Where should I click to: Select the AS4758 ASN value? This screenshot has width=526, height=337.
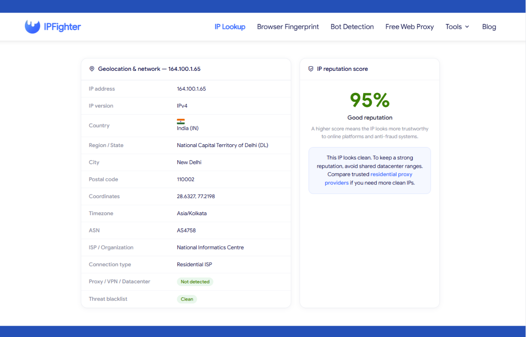186,231
